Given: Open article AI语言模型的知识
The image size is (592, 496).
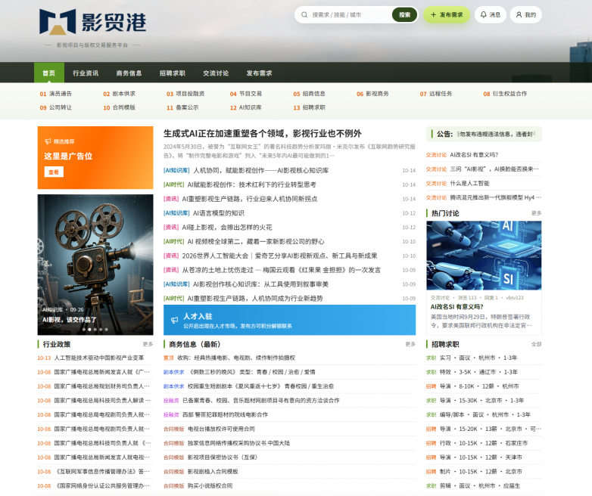Looking at the screenshot, I should coord(219,213).
